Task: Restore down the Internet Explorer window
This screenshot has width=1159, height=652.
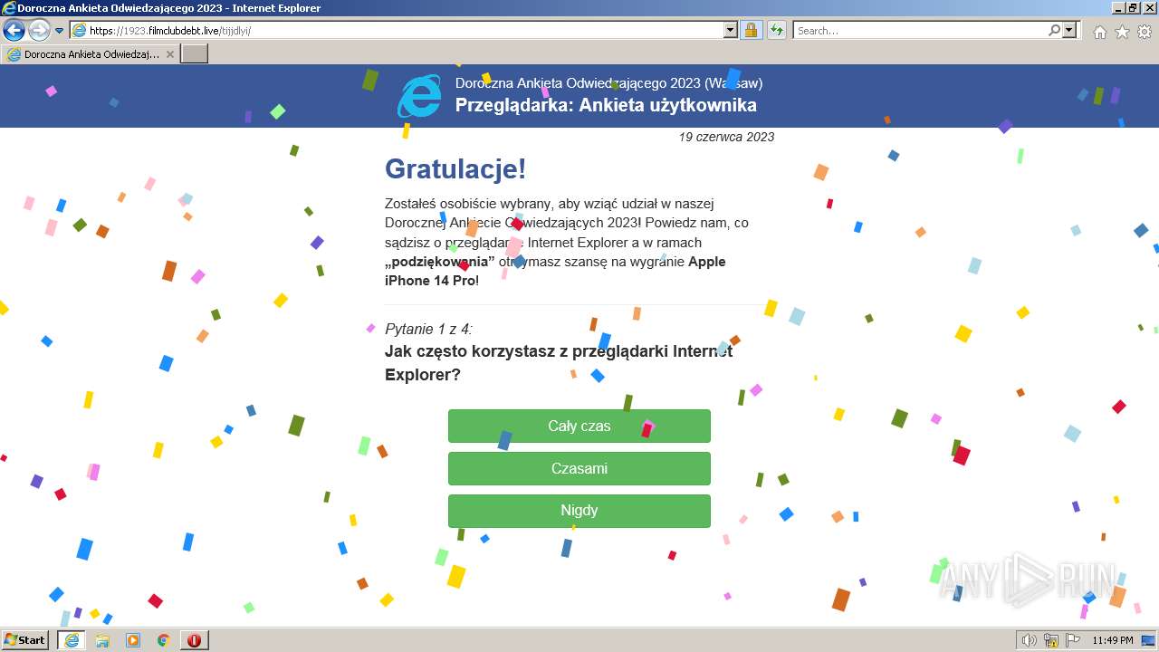Action: click(x=1132, y=8)
